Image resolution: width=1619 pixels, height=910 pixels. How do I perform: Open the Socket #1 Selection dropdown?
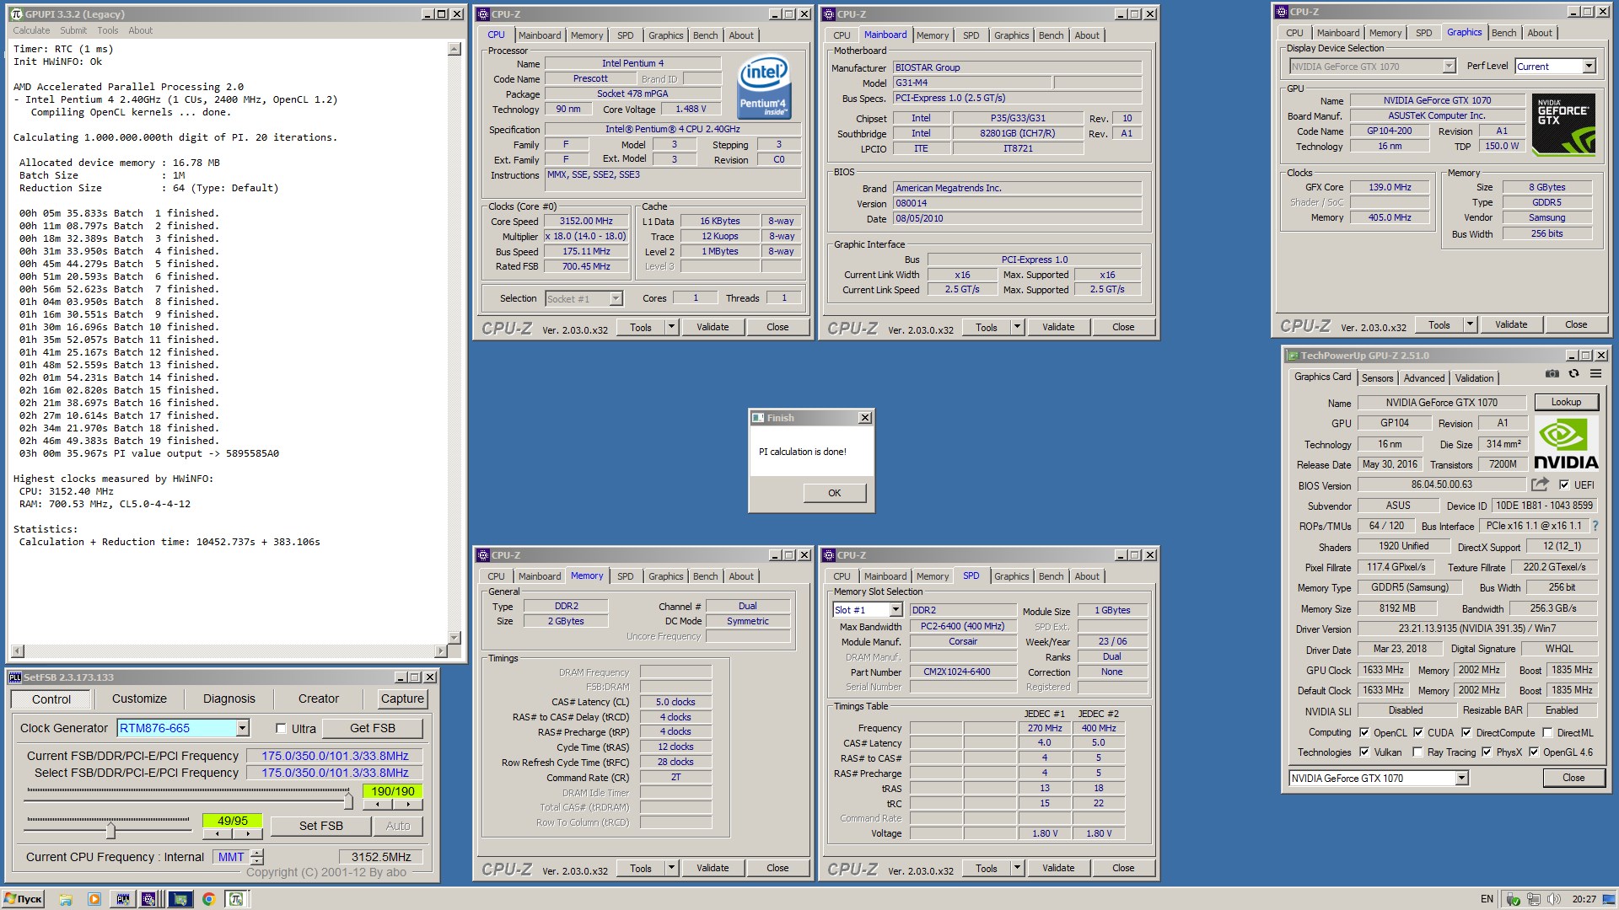(616, 298)
